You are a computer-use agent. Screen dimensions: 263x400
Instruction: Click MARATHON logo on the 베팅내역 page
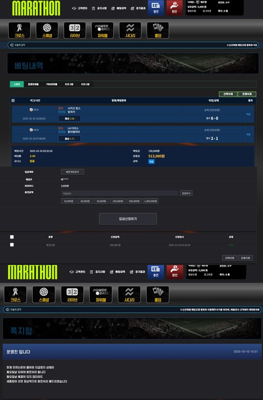pyautogui.click(x=36, y=8)
